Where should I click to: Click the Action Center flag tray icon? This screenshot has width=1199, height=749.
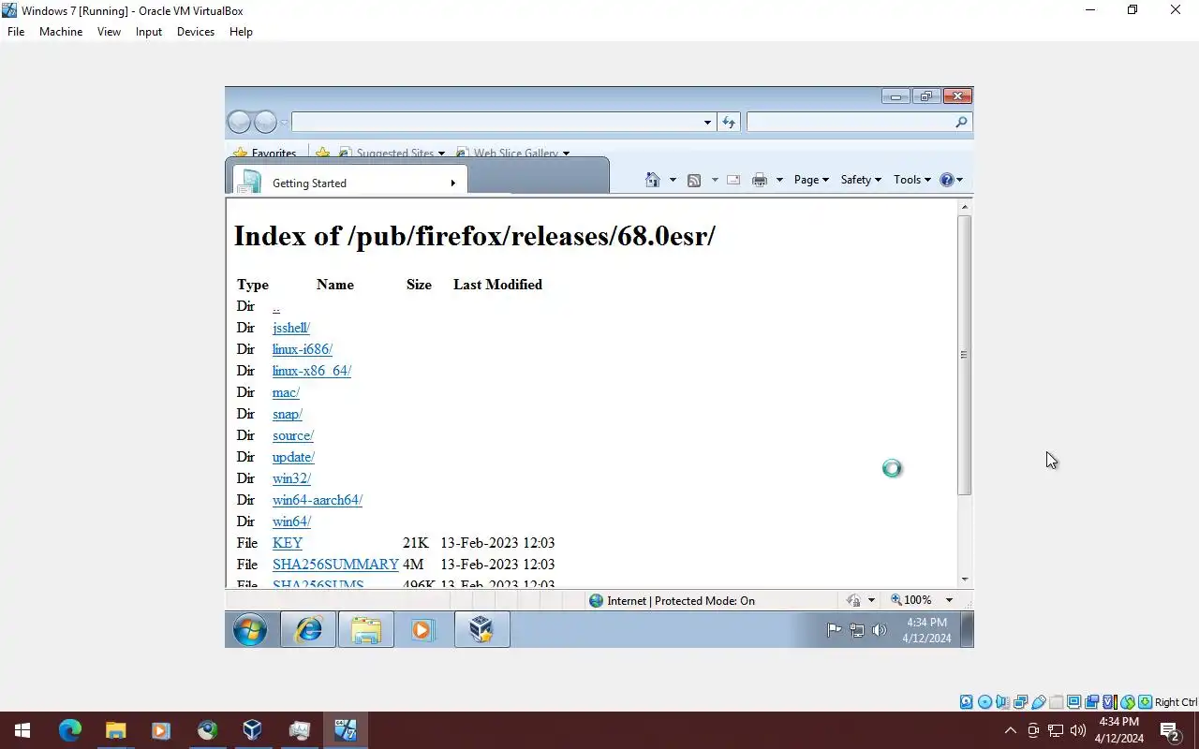[834, 630]
